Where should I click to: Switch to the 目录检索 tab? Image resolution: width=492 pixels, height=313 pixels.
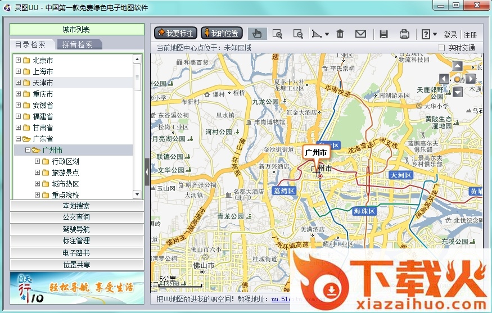point(30,44)
